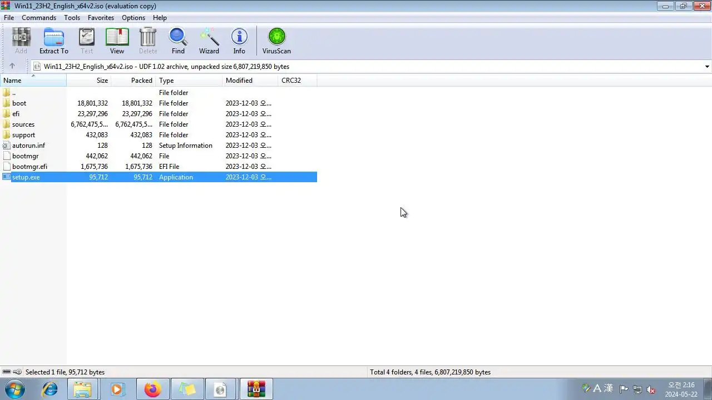Viewport: 712px width, 400px height.
Task: Sort by Type column header
Action: pyautogui.click(x=189, y=81)
